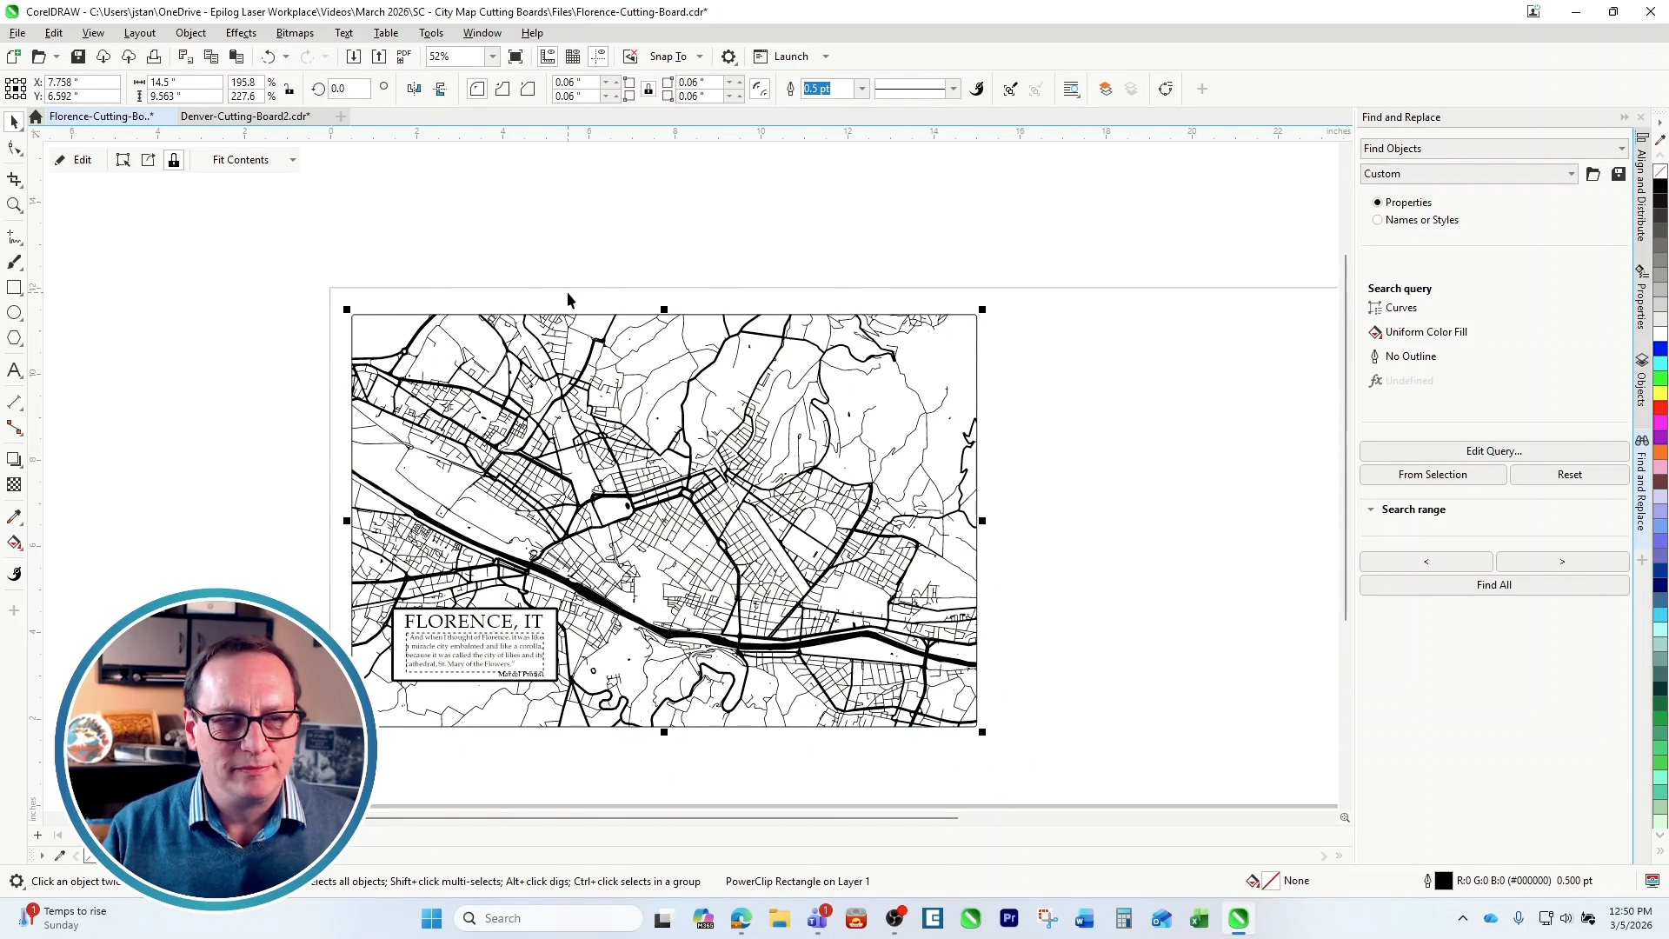Viewport: 1669px width, 939px height.
Task: Select the Rectangle tool
Action: pyautogui.click(x=14, y=288)
